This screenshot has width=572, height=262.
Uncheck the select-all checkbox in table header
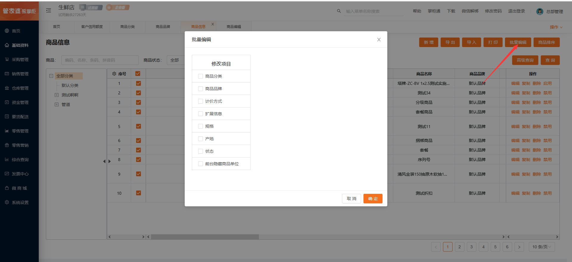tap(138, 74)
